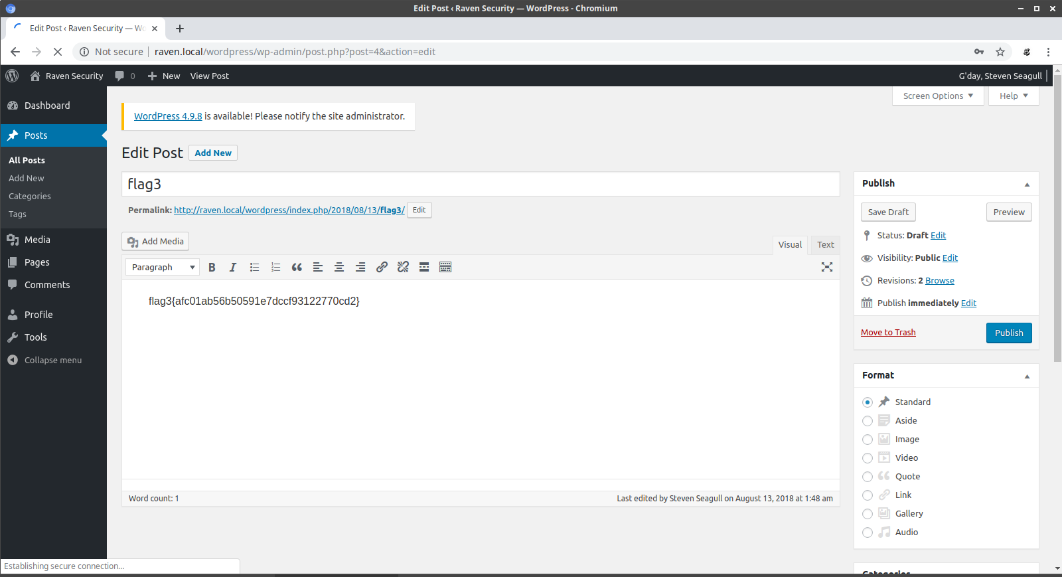
Task: Select the Quote post format
Action: point(868,477)
